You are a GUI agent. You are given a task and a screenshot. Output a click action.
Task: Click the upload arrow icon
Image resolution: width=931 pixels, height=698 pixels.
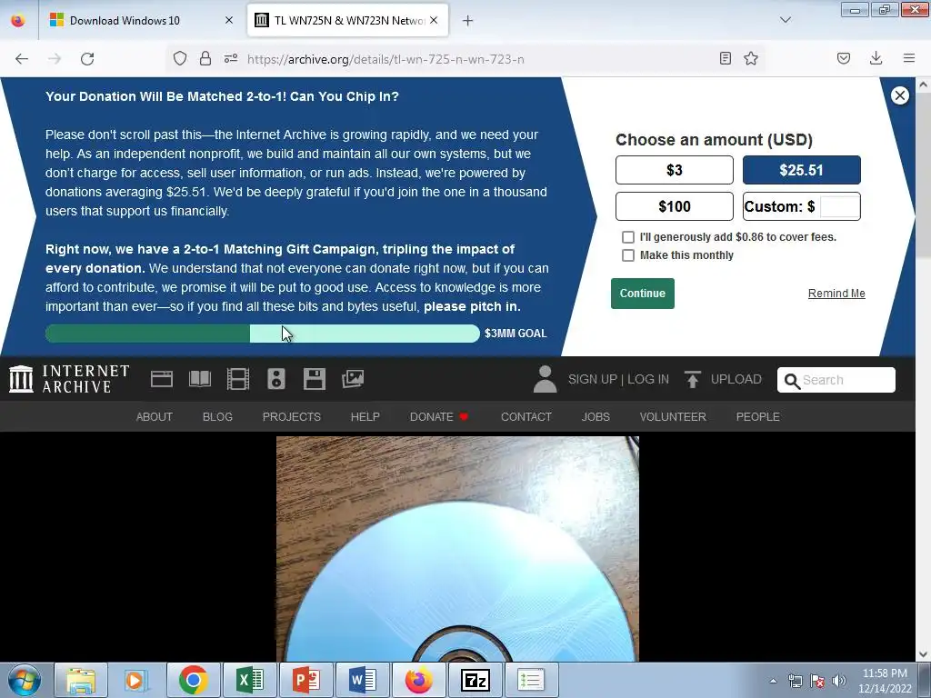click(x=692, y=379)
